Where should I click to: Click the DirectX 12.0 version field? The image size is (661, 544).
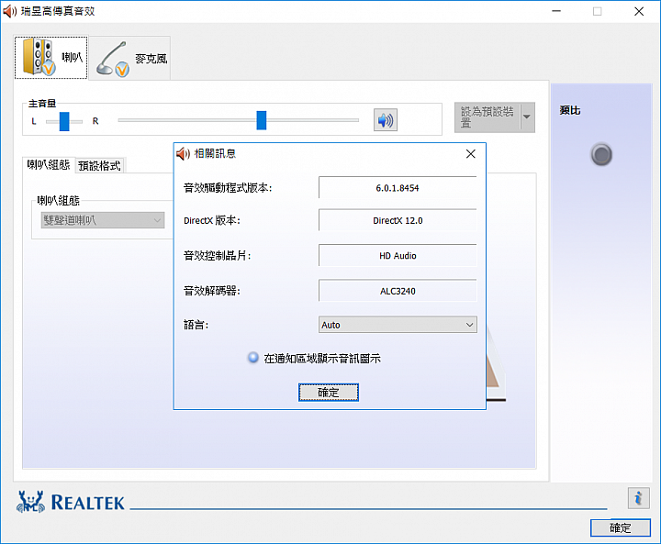[x=398, y=220]
